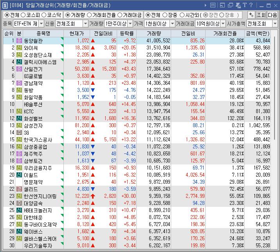
Task: Sort by the 등락률 column header
Action: [126, 33]
